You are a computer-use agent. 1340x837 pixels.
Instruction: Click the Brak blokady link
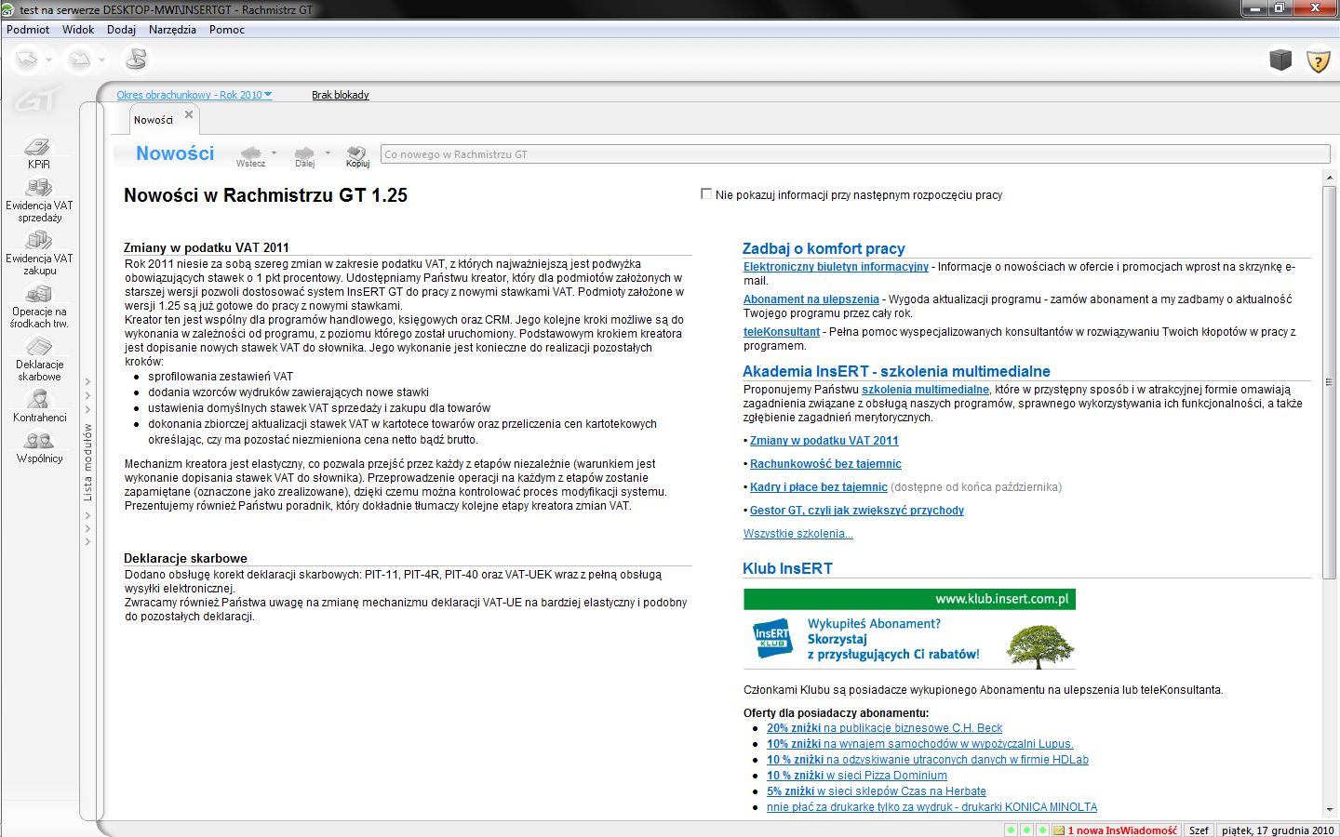[341, 95]
